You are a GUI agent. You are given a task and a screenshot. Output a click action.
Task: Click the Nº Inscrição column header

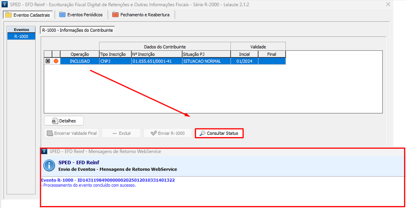point(156,54)
